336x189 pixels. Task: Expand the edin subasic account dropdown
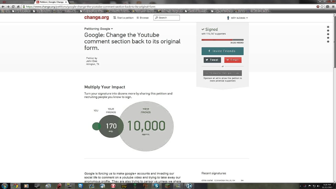click(x=237, y=18)
